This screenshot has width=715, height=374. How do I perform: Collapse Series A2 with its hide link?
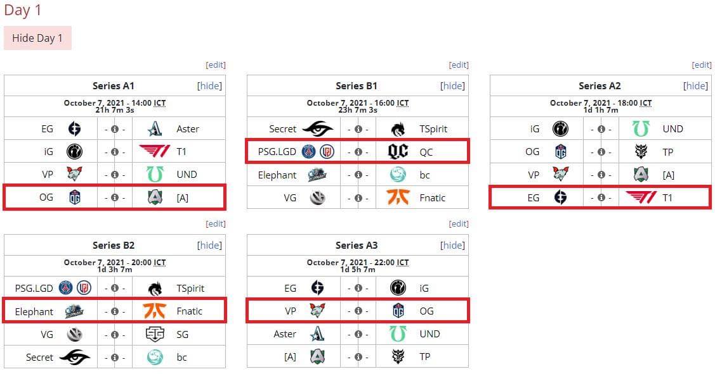[695, 86]
